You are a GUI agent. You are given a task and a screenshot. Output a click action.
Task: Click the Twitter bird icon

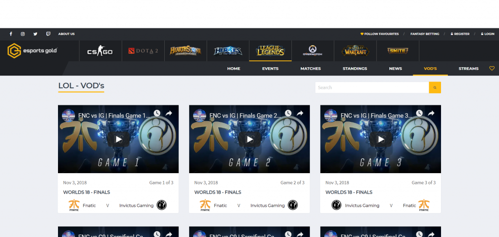(x=35, y=34)
